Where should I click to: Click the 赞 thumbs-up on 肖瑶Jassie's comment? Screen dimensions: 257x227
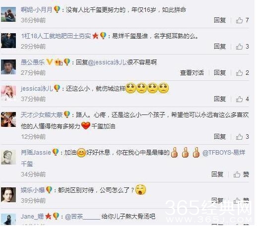241,174
